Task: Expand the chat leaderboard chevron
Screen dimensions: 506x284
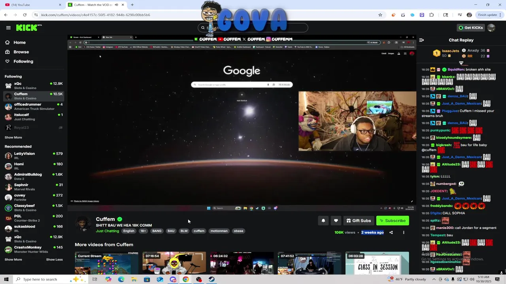Action: pos(461,63)
